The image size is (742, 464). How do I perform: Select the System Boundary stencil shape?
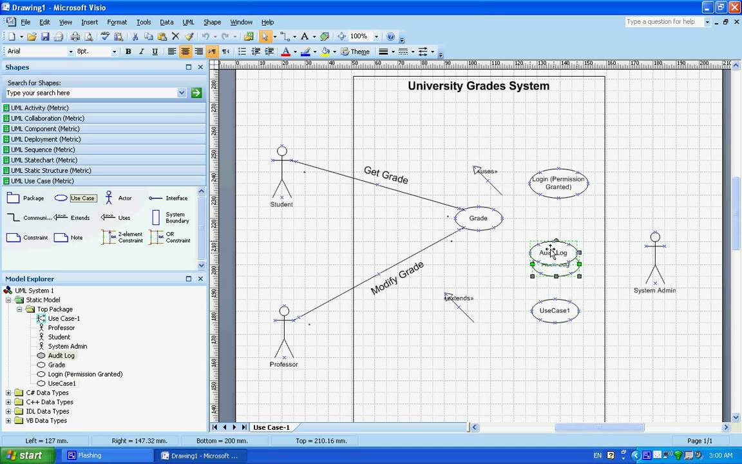(170, 218)
